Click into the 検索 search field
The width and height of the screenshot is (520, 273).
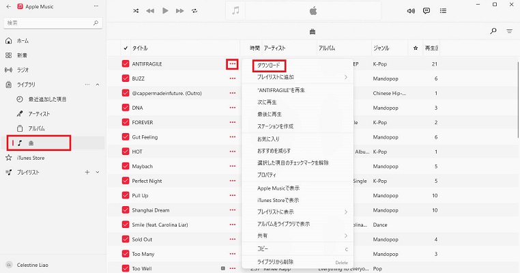pyautogui.click(x=53, y=23)
